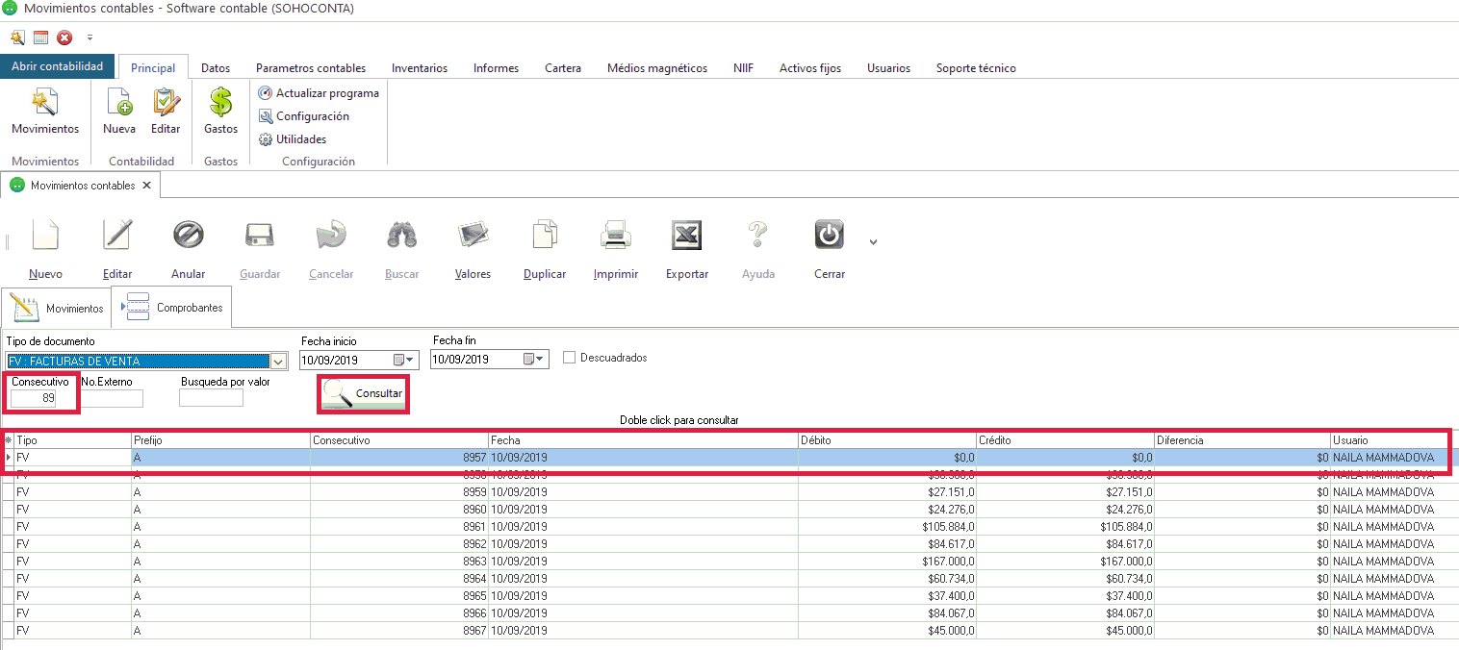1459x650 pixels.
Task: Open Gastos dollar icon in ribbon
Action: click(221, 102)
